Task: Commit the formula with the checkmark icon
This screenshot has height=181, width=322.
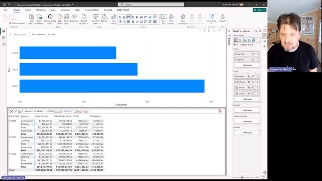Action: pos(15,111)
